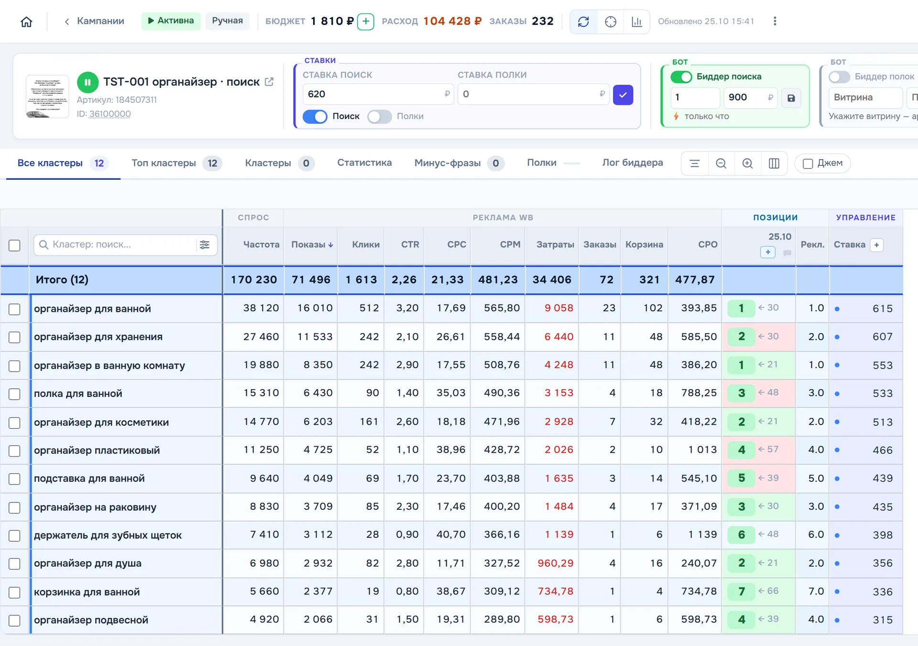Viewport: 918px width, 646px height.
Task: Check the полка для ванной row
Action: (x=14, y=394)
